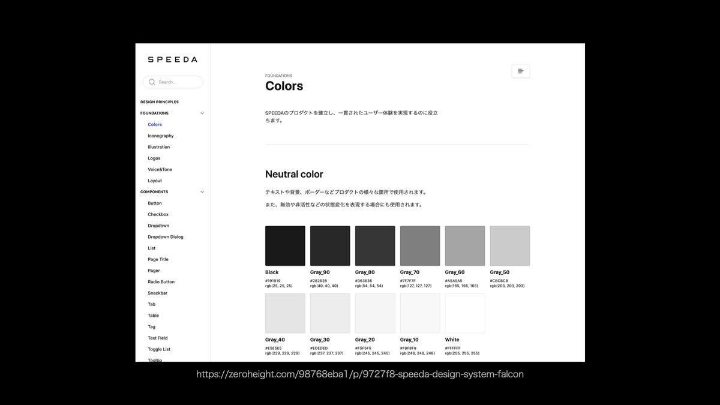Open the Toggle List component page
The width and height of the screenshot is (720, 405).
click(159, 349)
